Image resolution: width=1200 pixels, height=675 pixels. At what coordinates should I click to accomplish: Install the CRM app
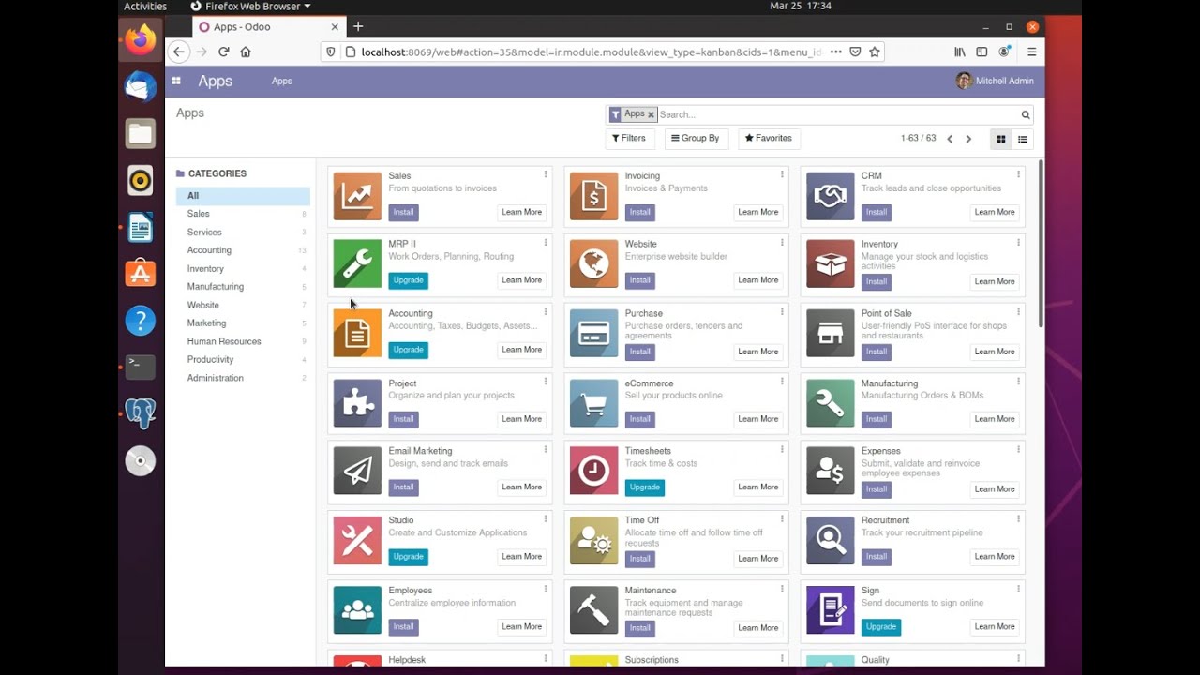877,212
